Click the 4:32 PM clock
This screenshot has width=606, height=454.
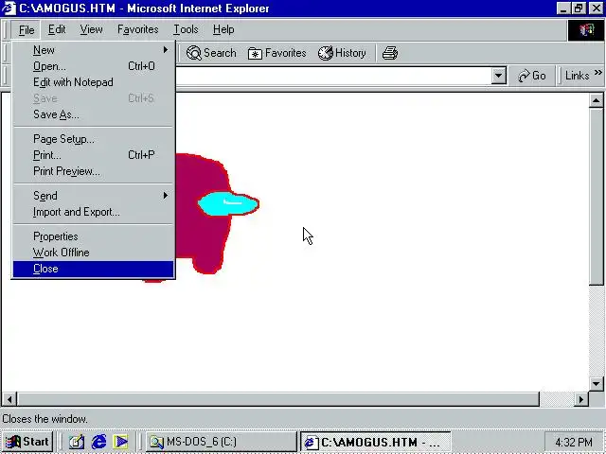click(573, 442)
